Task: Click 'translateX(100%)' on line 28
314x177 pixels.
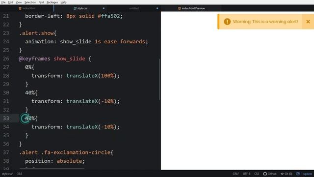Action: [x=91, y=76]
